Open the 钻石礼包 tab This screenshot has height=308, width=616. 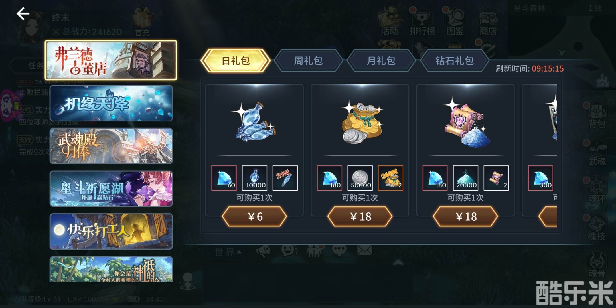[x=455, y=60]
